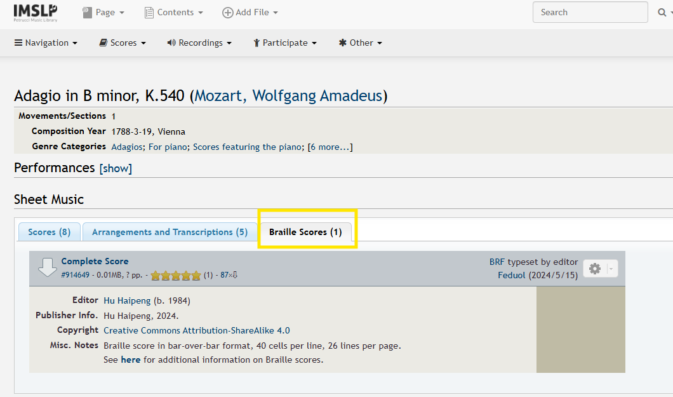Click the Sheet Music heading
673x397 pixels.
point(49,199)
